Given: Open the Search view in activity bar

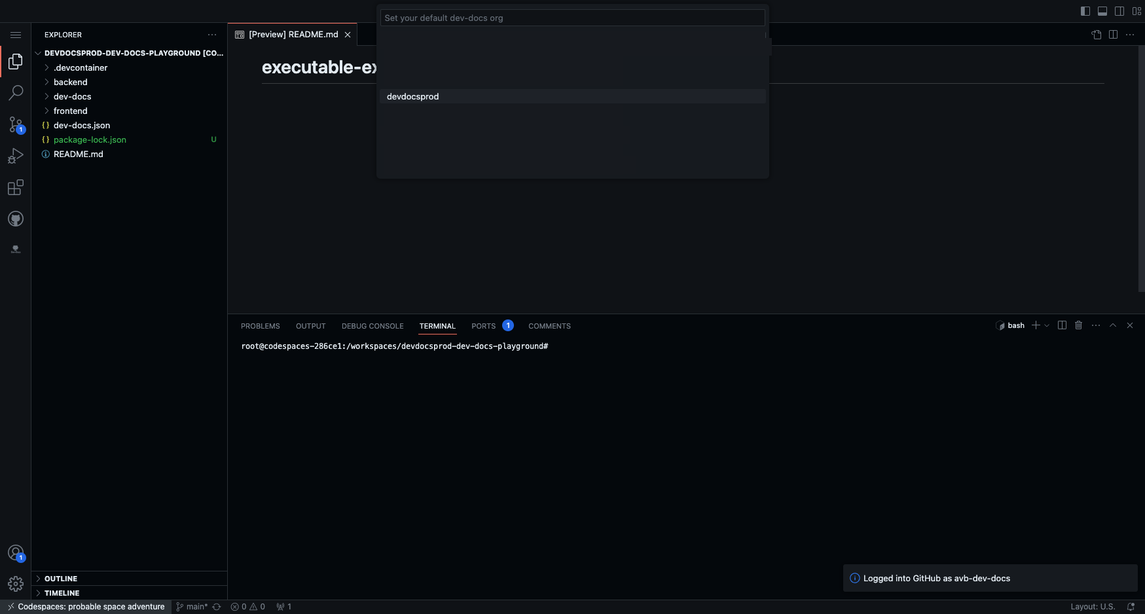Looking at the screenshot, I should pos(16,93).
